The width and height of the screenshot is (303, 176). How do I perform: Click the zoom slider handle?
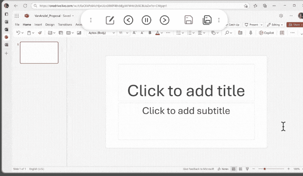pyautogui.click(x=265, y=169)
